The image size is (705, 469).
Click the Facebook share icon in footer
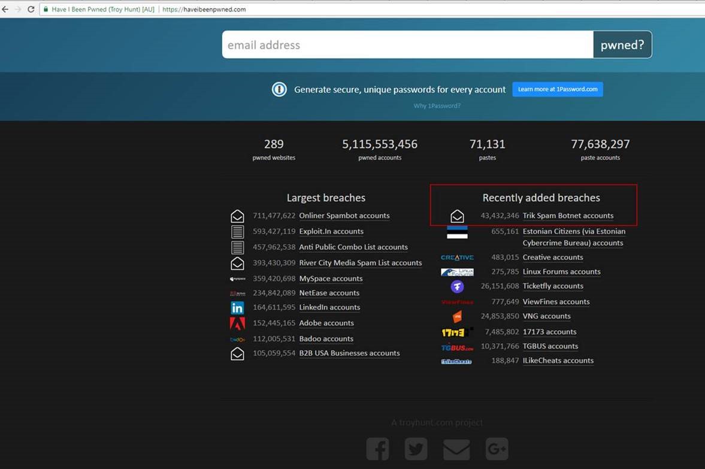click(x=378, y=449)
